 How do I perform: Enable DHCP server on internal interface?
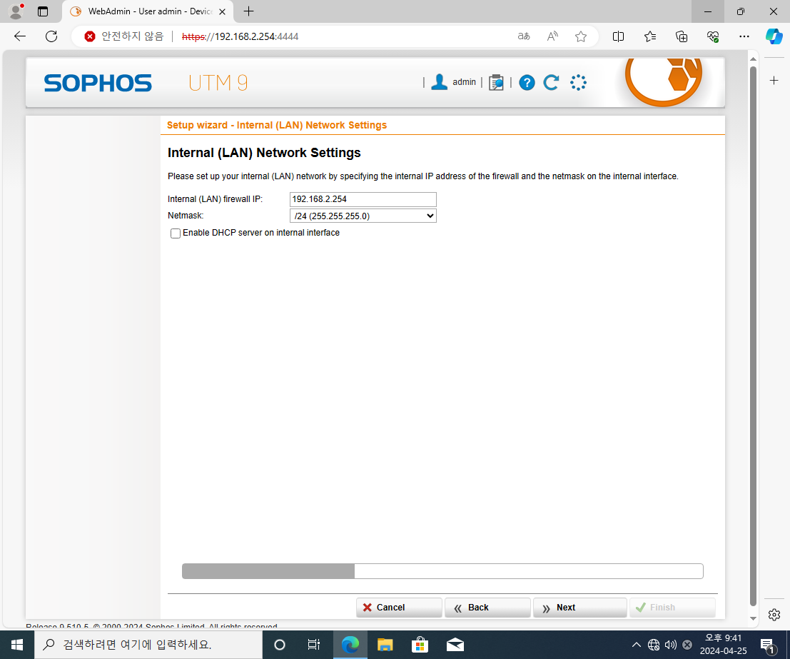tap(176, 233)
